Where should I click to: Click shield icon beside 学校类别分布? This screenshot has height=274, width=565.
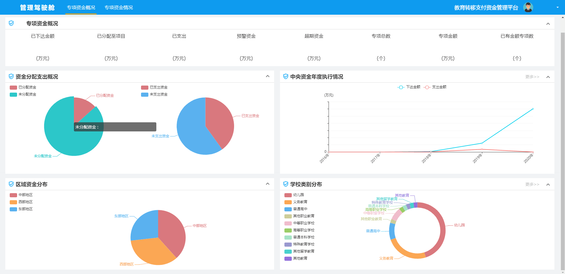pyautogui.click(x=286, y=184)
